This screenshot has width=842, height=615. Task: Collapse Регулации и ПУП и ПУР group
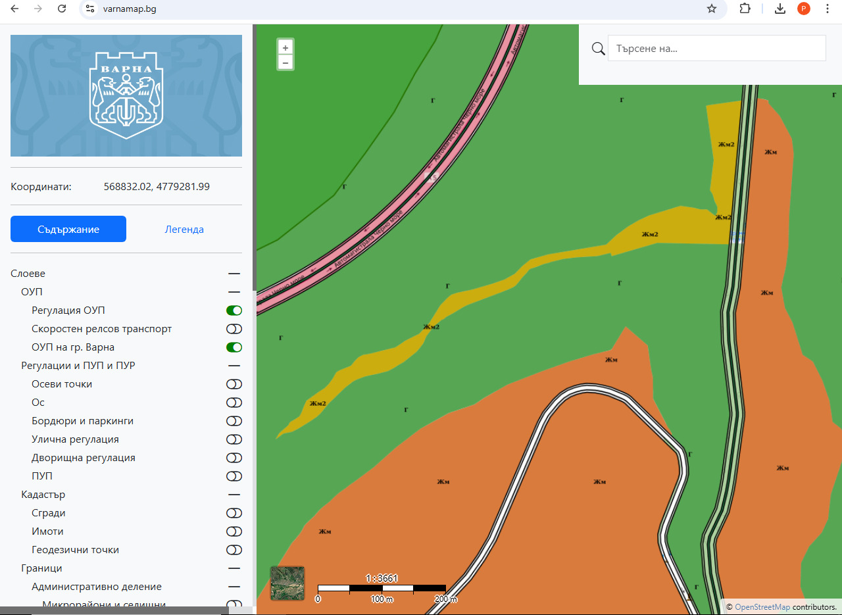coord(234,366)
